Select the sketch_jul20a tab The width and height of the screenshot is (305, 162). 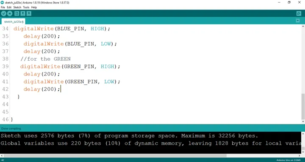point(14,22)
